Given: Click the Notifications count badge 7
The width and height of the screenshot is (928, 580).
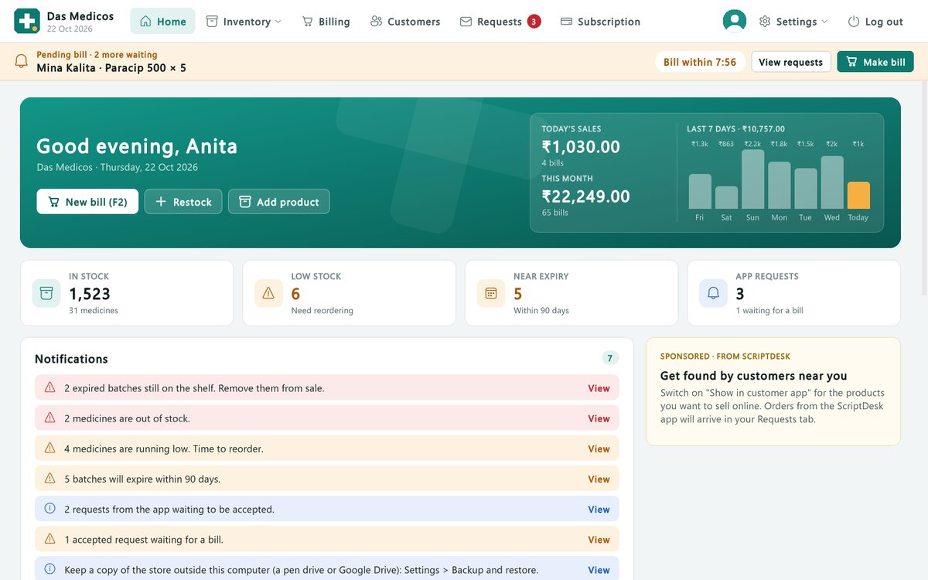Looking at the screenshot, I should pyautogui.click(x=610, y=358).
